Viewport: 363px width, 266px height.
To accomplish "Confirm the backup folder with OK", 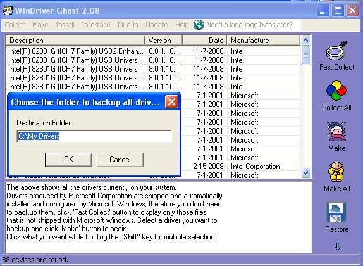I will (68, 160).
